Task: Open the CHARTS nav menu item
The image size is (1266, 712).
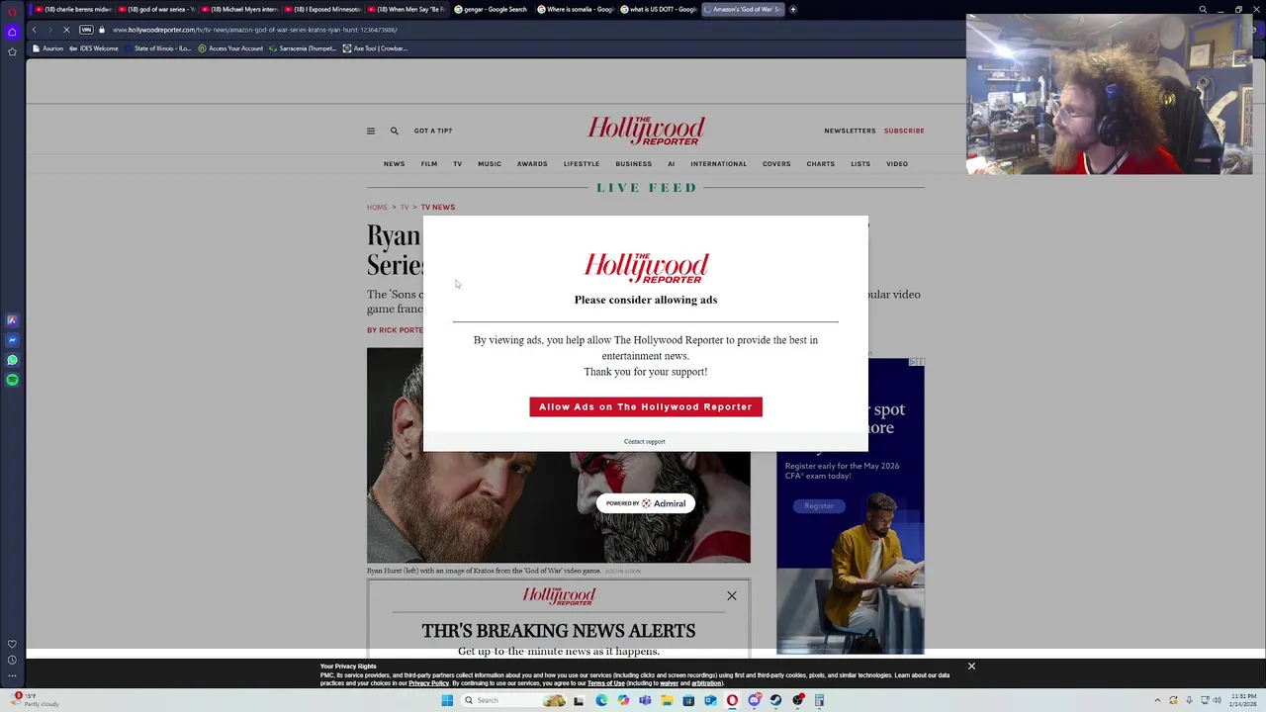Action: click(821, 164)
